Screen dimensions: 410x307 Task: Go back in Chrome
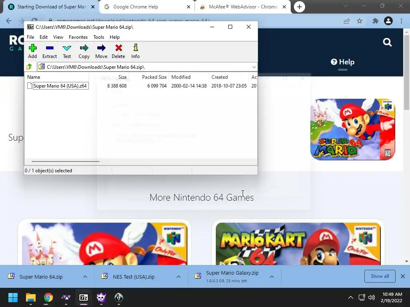tap(9, 21)
